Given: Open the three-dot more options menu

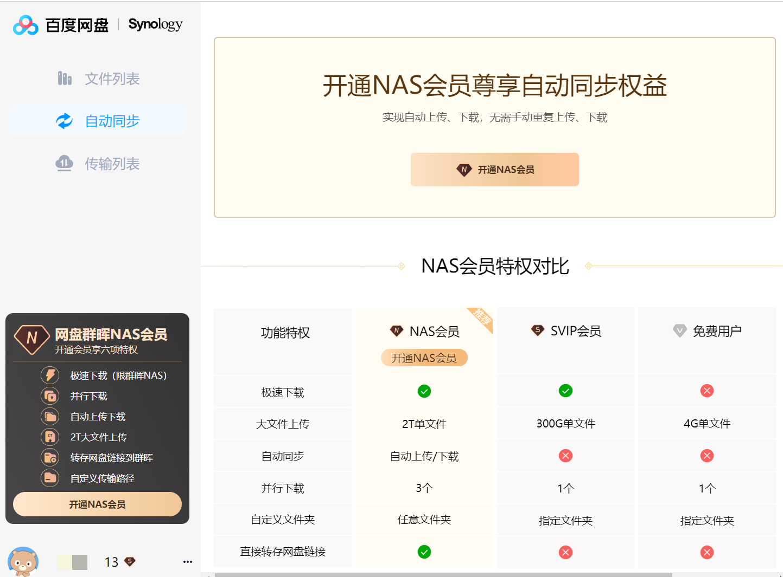Looking at the screenshot, I should click(x=188, y=562).
